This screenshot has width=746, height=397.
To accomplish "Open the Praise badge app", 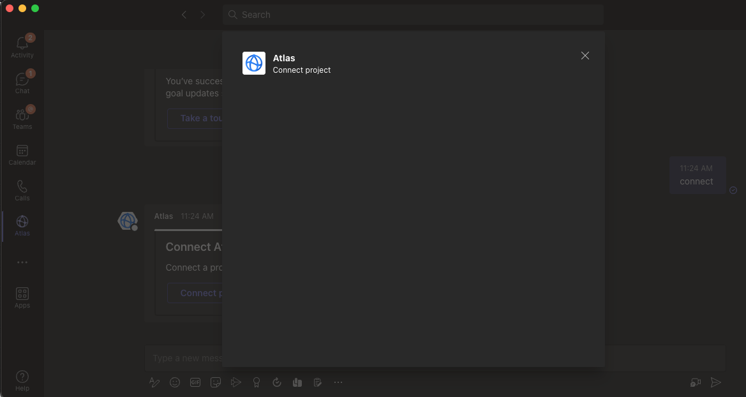I will (257, 382).
